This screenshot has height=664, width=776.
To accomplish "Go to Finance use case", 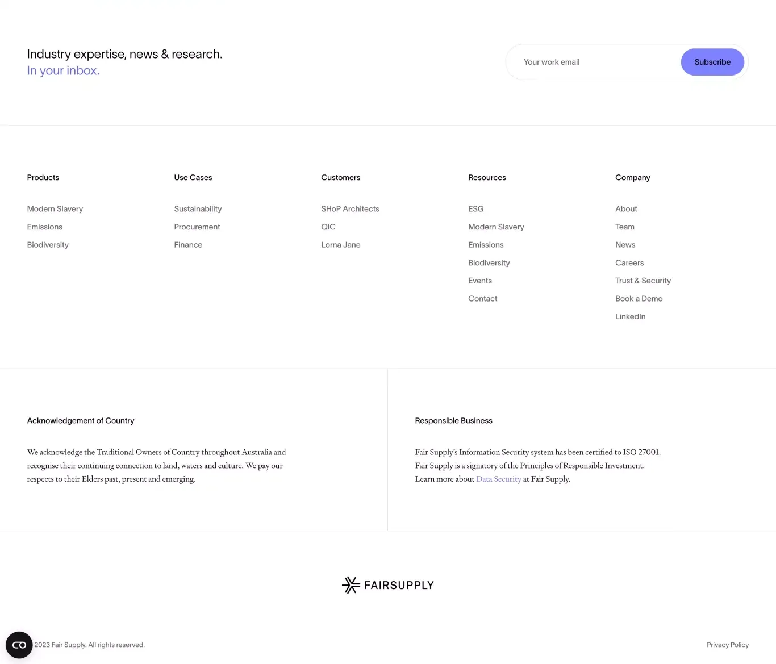I will [x=188, y=245].
